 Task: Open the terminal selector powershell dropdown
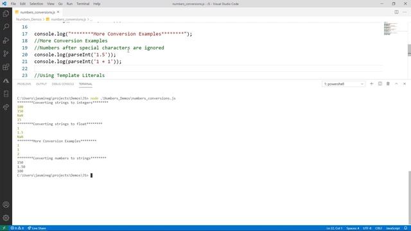344,84
